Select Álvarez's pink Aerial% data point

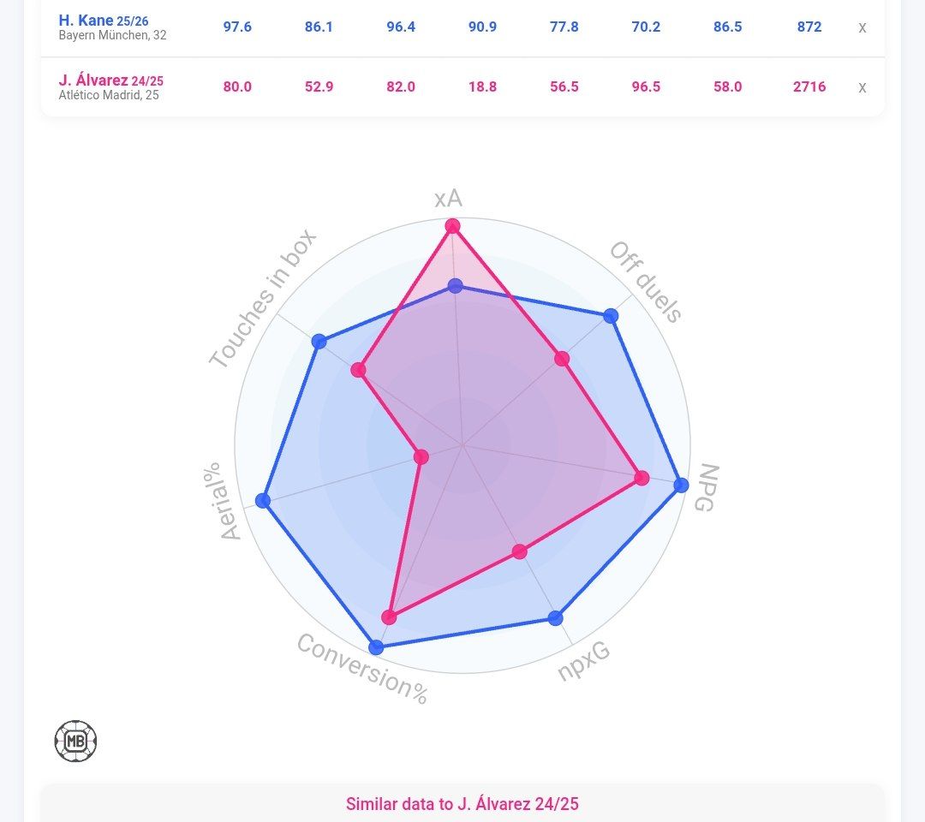(x=421, y=457)
